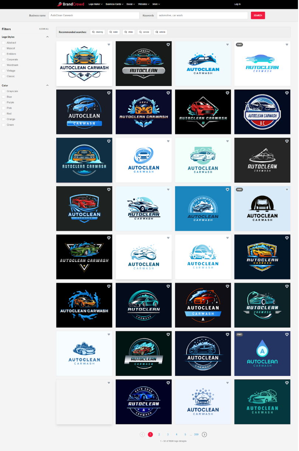299x451 pixels.
Task: Go to next page arrow in pagination
Action: pyautogui.click(x=204, y=434)
